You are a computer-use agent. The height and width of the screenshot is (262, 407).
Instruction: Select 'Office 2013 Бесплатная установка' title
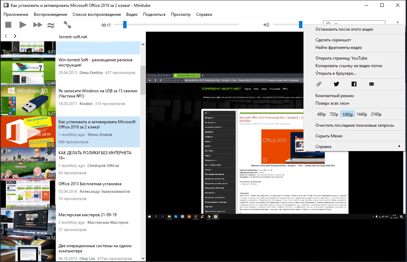(90, 184)
